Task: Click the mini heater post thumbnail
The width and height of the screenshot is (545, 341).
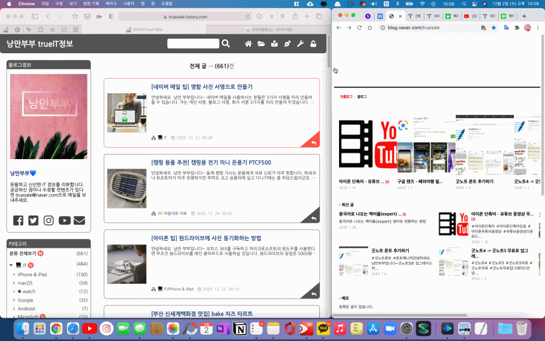Action: point(127,188)
